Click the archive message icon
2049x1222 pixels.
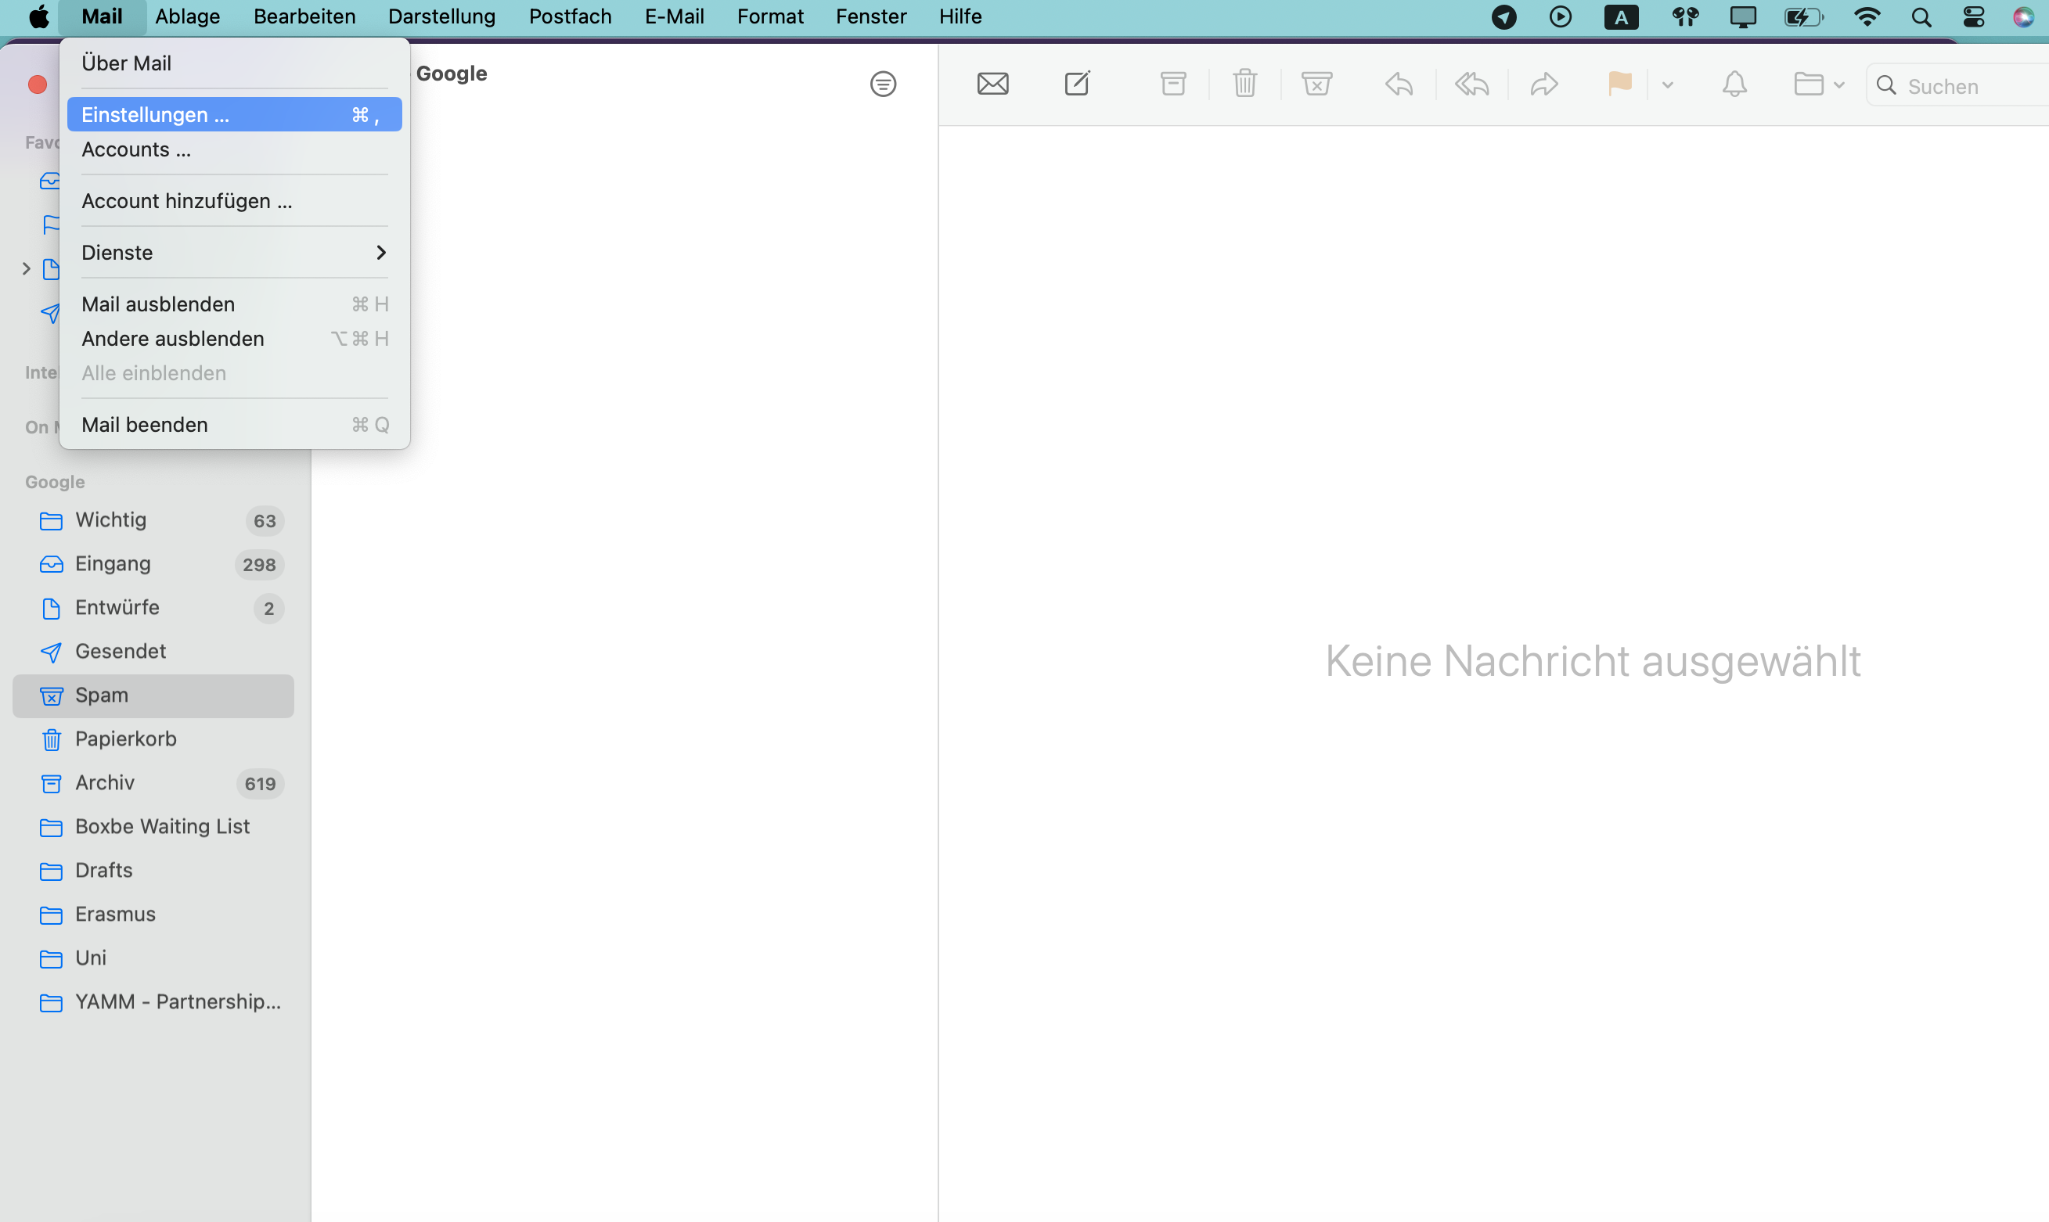click(1175, 84)
